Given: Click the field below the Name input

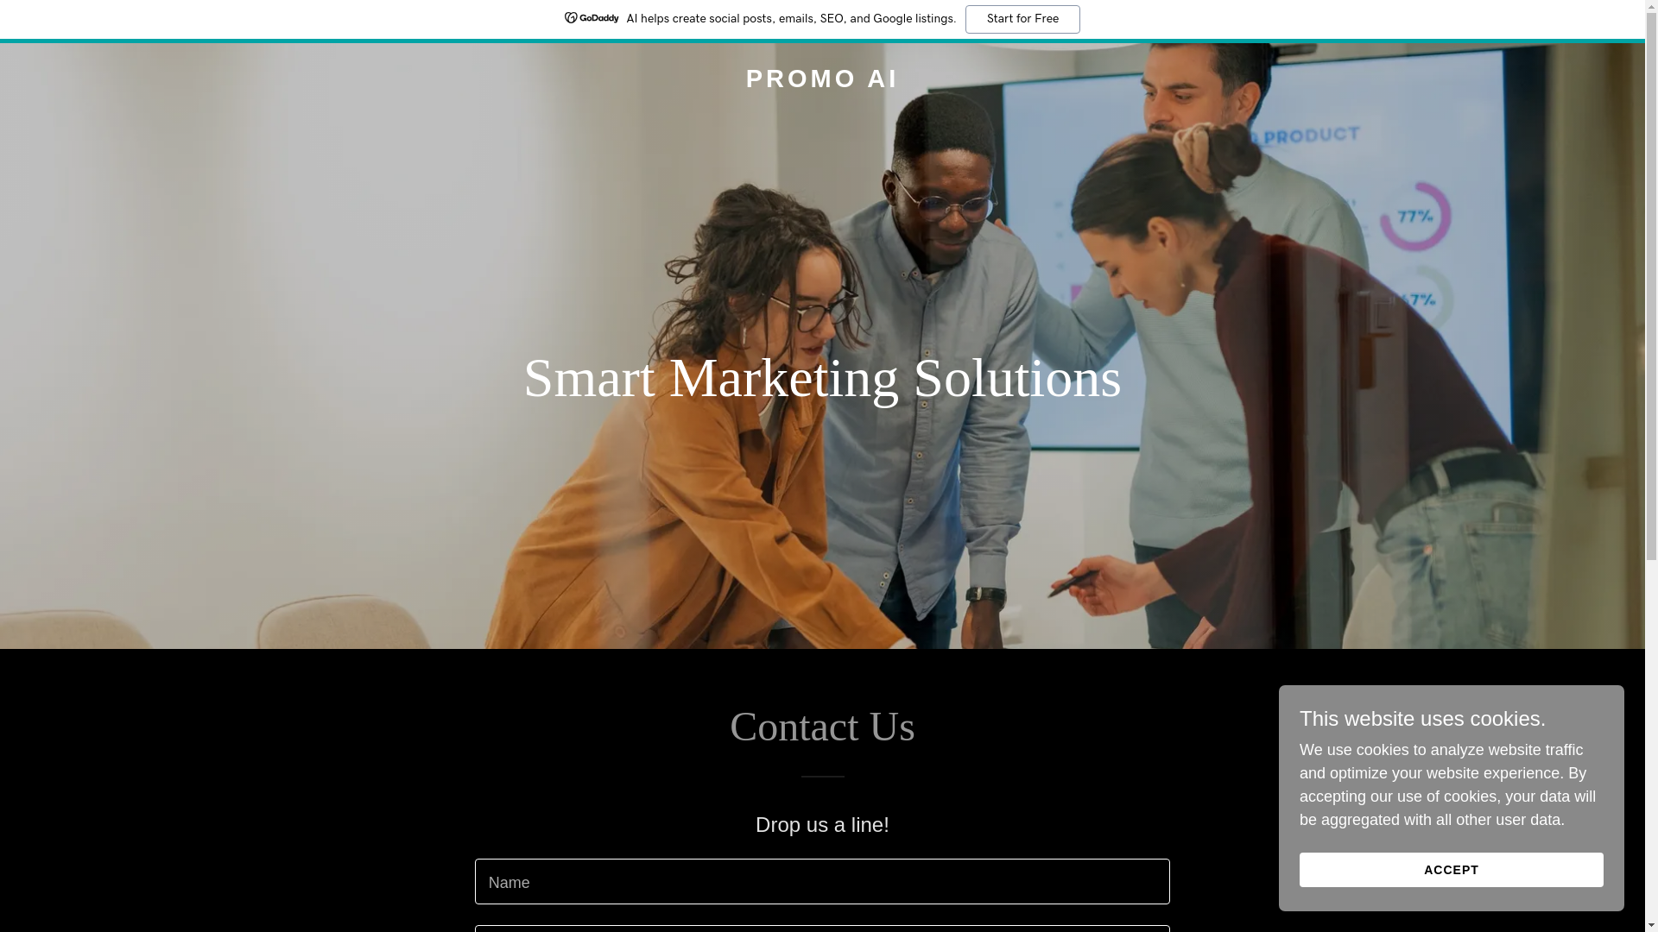Looking at the screenshot, I should [822, 929].
